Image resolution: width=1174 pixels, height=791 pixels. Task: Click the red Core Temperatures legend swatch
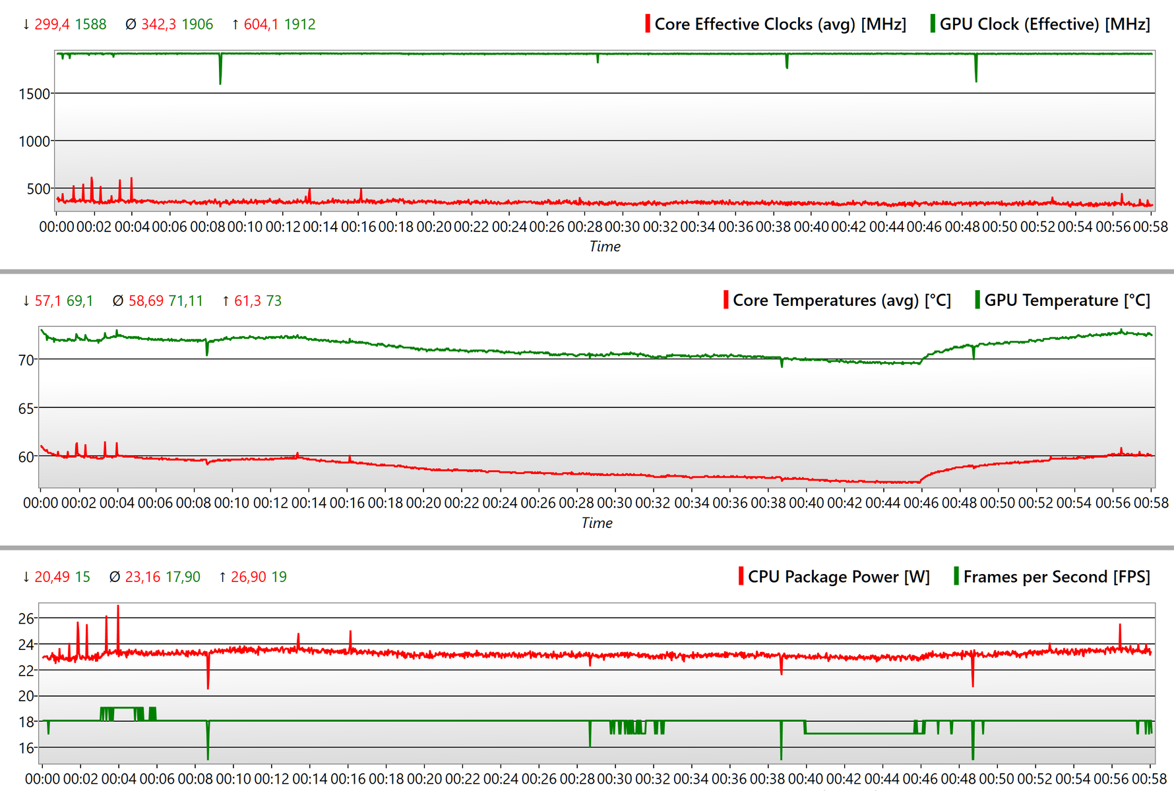tap(726, 301)
